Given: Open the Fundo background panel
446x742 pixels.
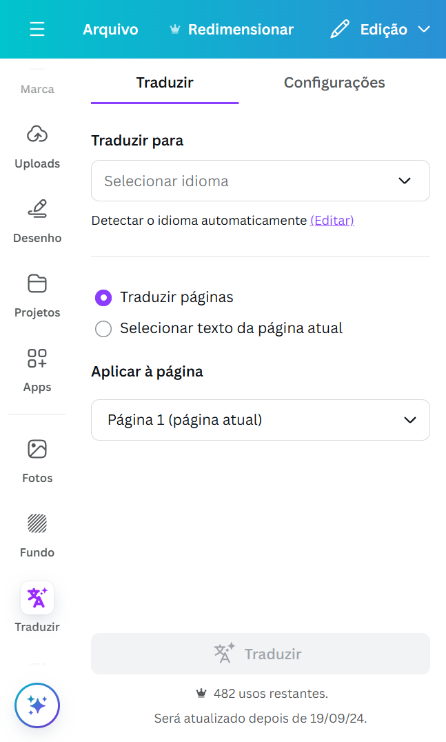Looking at the screenshot, I should click(x=37, y=535).
